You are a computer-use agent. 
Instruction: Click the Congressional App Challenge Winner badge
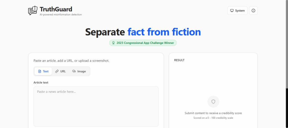tap(143, 43)
